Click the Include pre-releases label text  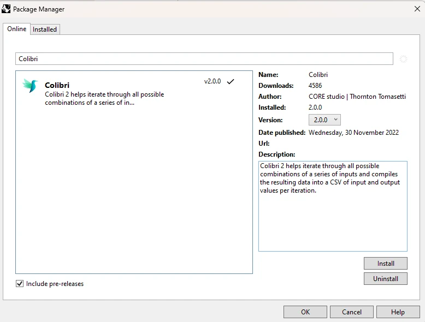(55, 284)
